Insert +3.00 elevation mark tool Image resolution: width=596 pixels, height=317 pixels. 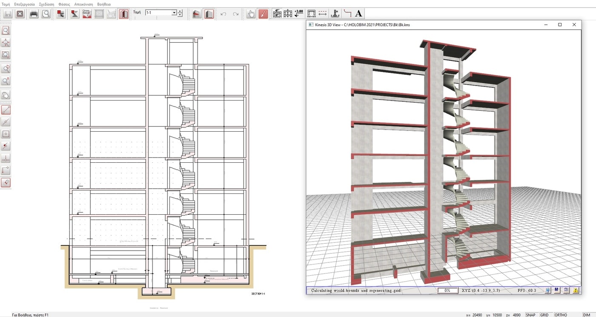click(x=299, y=14)
